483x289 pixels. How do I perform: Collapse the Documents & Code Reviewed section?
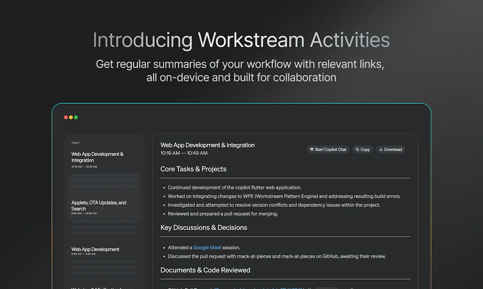[205, 270]
